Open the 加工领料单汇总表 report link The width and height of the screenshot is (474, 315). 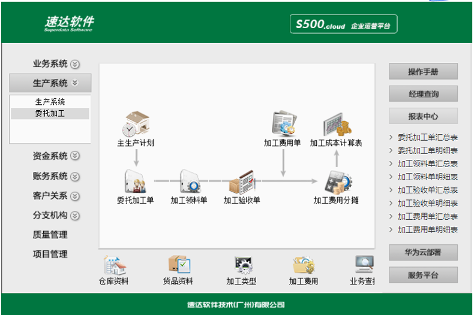[427, 164]
